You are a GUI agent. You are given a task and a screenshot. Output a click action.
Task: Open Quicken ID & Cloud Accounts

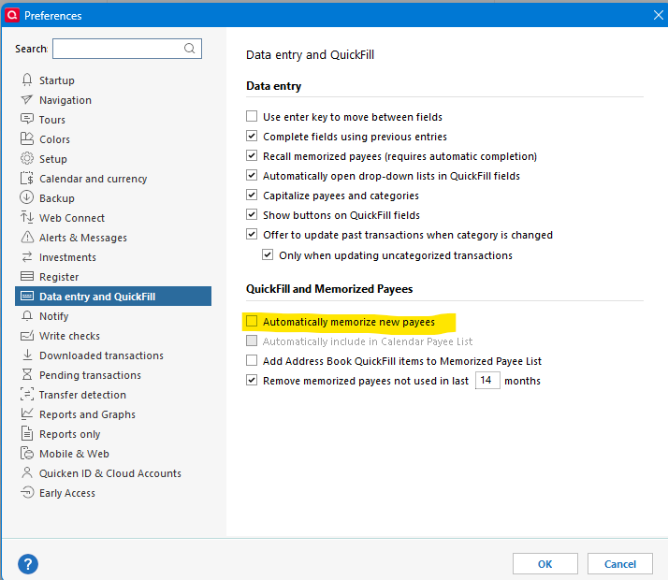coord(113,473)
